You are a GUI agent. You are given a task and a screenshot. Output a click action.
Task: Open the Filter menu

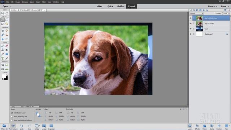(44, 2)
